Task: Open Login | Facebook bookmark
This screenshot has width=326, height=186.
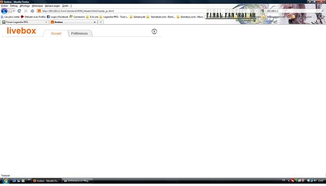Action: pyautogui.click(x=57, y=17)
